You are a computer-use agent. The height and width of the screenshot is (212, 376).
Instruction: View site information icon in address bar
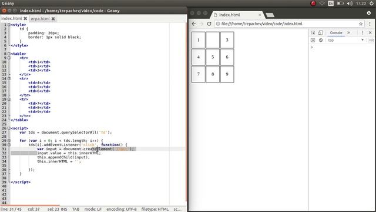(218, 24)
